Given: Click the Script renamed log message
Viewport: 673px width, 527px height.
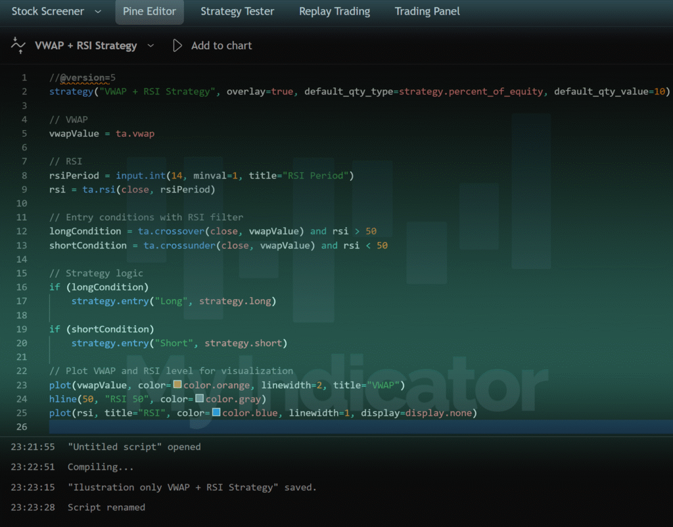Looking at the screenshot, I should [108, 507].
